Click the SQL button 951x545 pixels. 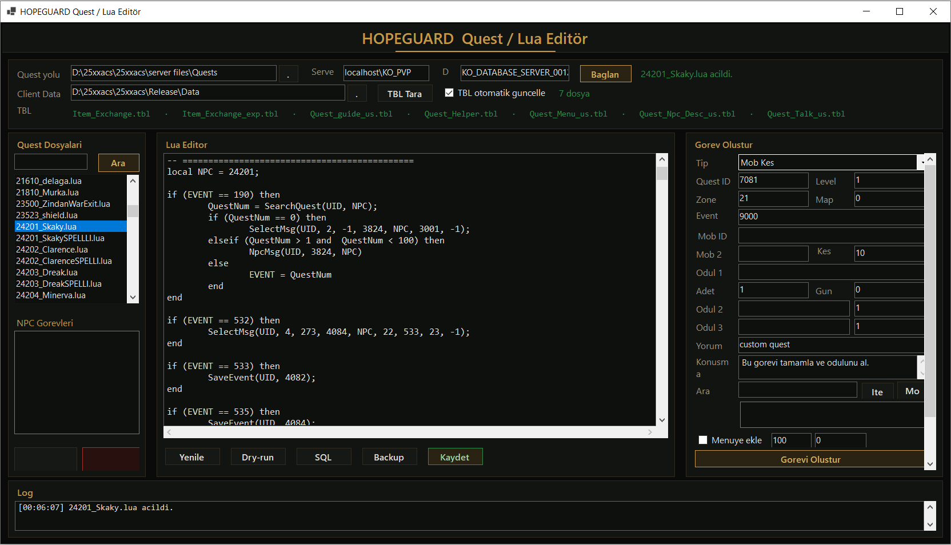pyautogui.click(x=323, y=457)
